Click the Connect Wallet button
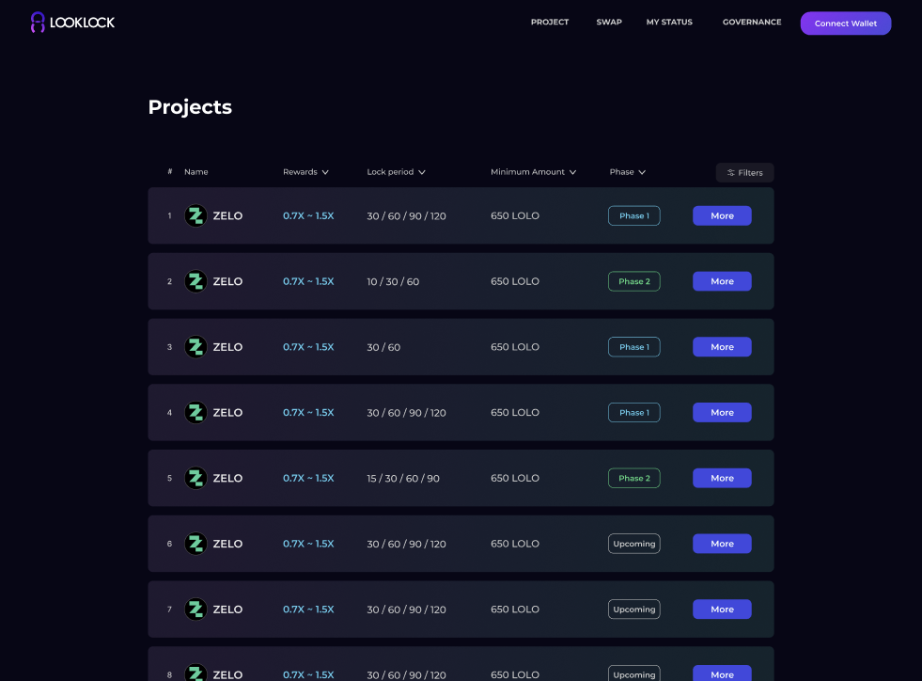 click(846, 24)
